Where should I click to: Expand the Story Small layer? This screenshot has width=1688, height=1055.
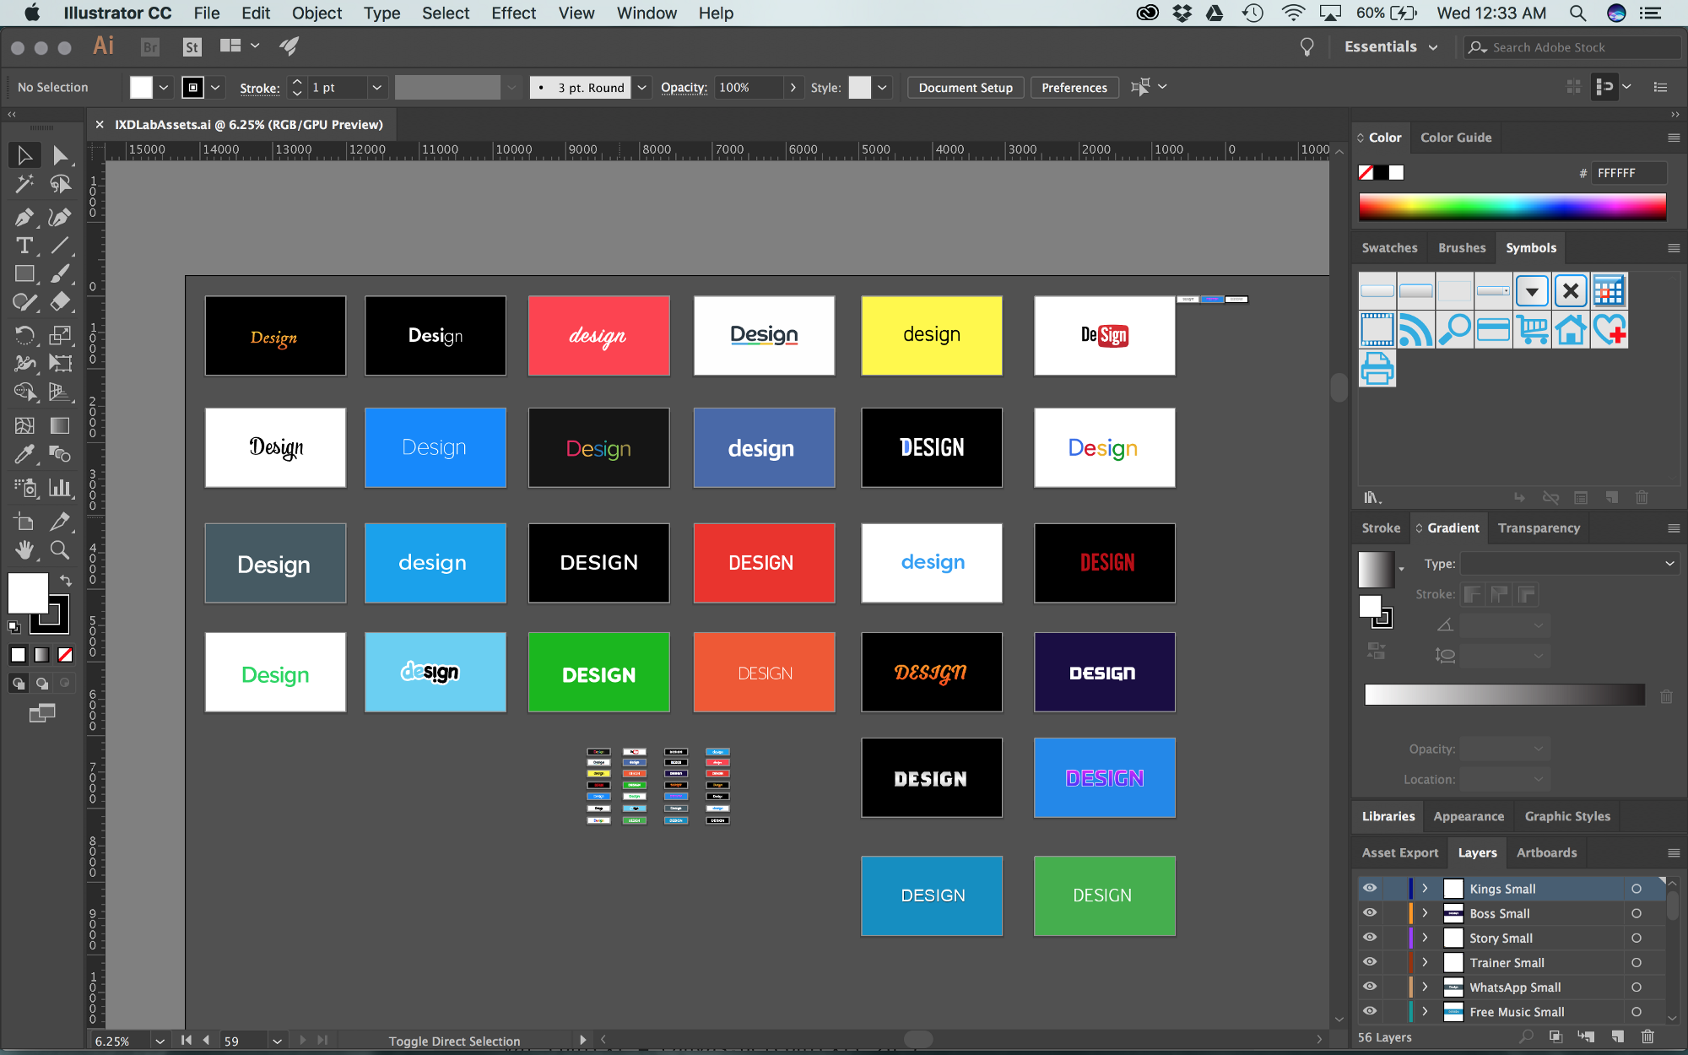point(1425,938)
